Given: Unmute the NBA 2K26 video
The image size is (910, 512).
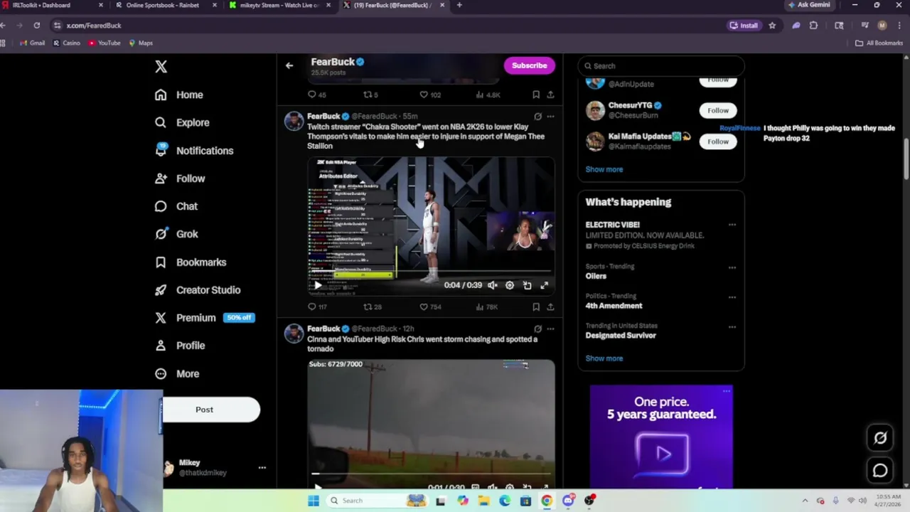Looking at the screenshot, I should pyautogui.click(x=492, y=286).
